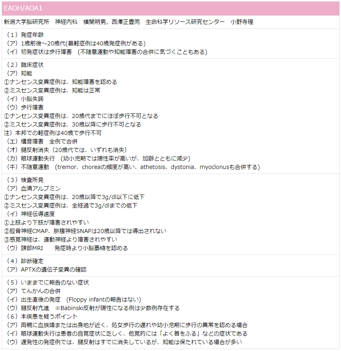Click the 脛骨神経CMAP、腓腹神経SNAP line
This screenshot has width=341, height=351.
[85, 231]
